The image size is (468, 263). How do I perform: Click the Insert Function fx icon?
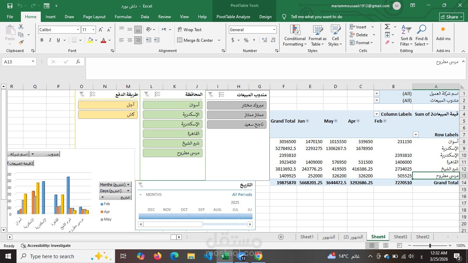point(78,62)
